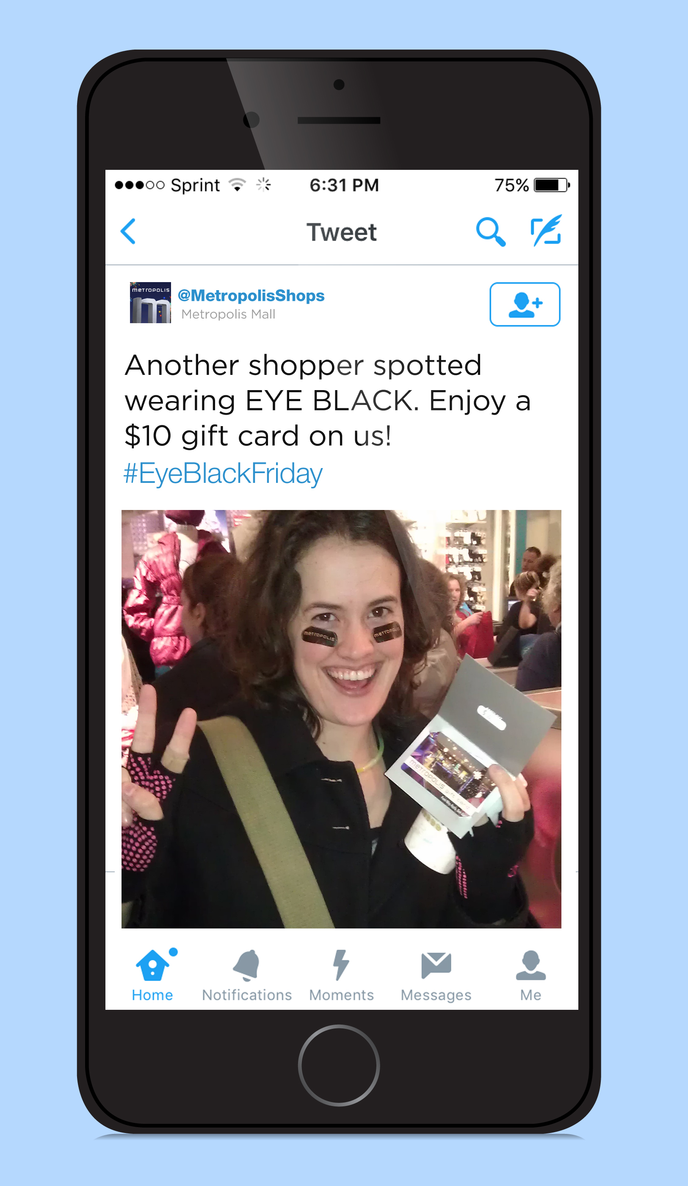This screenshot has height=1186, width=688.
Task: Tap the Home birdhouse icon
Action: point(153,966)
